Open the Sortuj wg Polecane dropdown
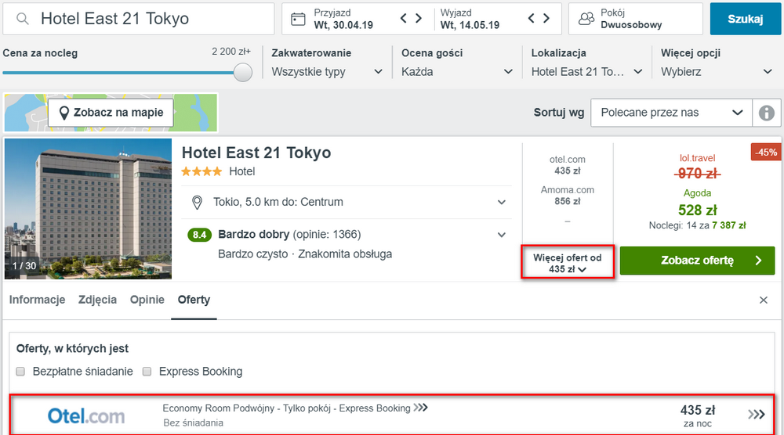784x435 pixels. tap(672, 113)
